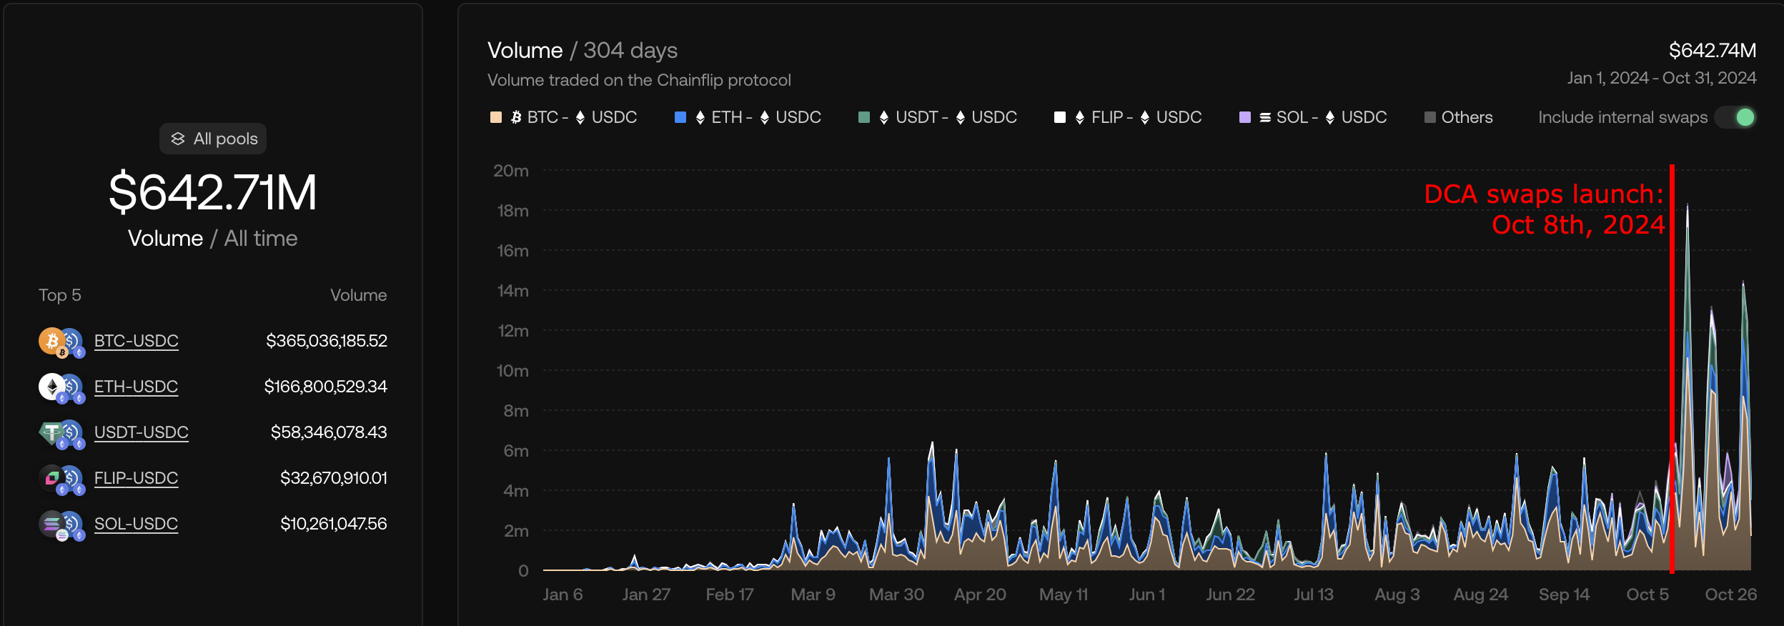Click the Jan 1, 2024 - Oct 31, 2024 date range
The height and width of the screenshot is (626, 1784).
pyautogui.click(x=1662, y=78)
